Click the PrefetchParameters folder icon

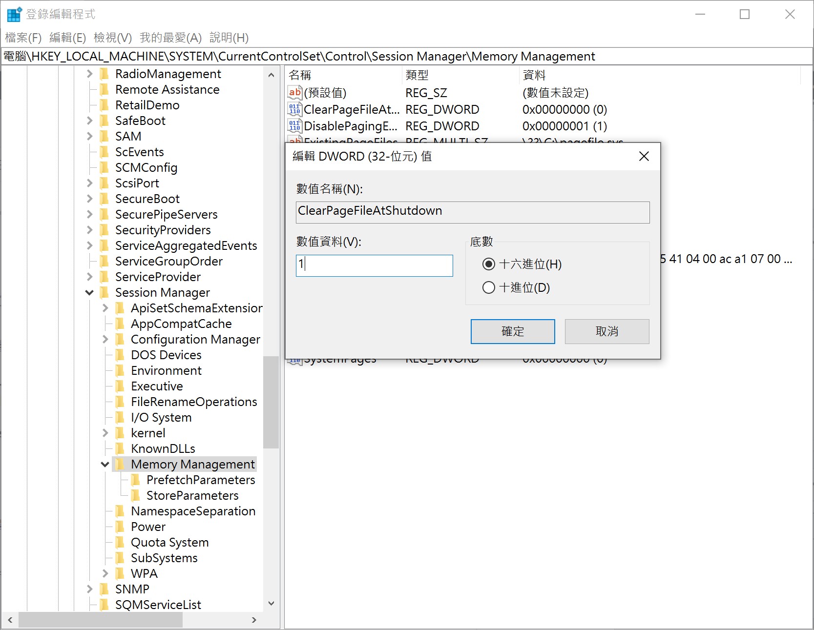click(x=136, y=480)
